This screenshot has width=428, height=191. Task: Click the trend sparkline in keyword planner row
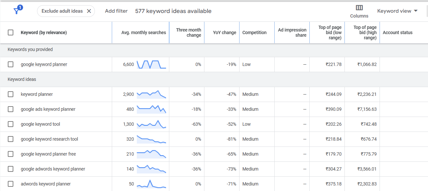tap(151, 94)
